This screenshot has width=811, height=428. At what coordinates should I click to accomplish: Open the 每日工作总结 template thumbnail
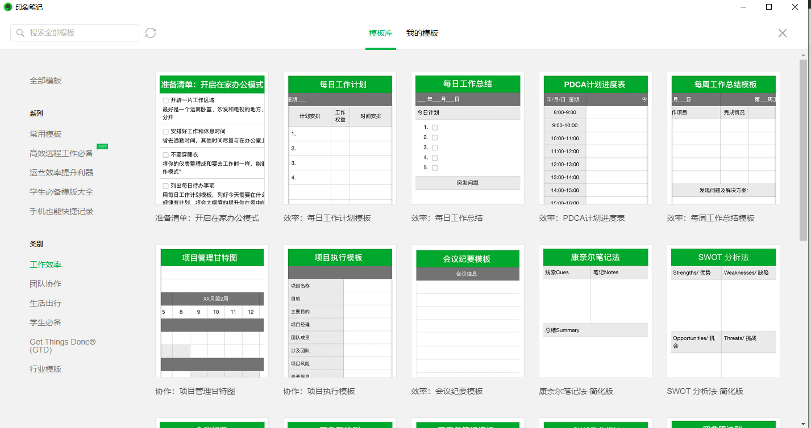click(x=468, y=138)
